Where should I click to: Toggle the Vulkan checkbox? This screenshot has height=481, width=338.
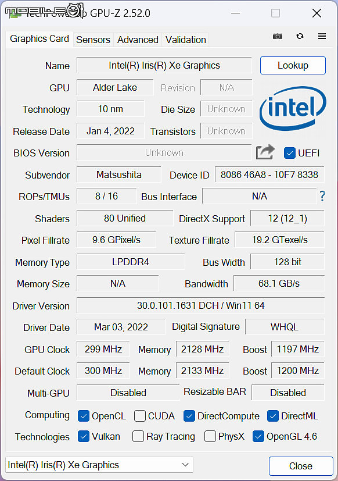(84, 436)
